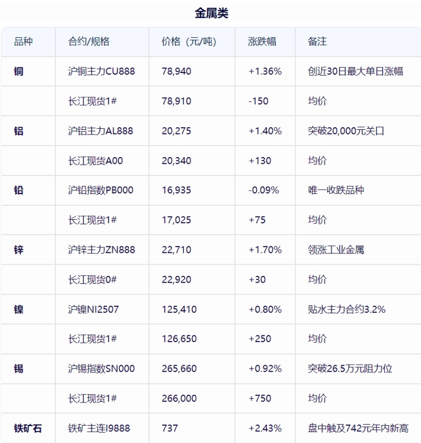Screen dimensions: 421x443
Task: Click the 126,650 nickel spot price
Action: [x=179, y=339]
